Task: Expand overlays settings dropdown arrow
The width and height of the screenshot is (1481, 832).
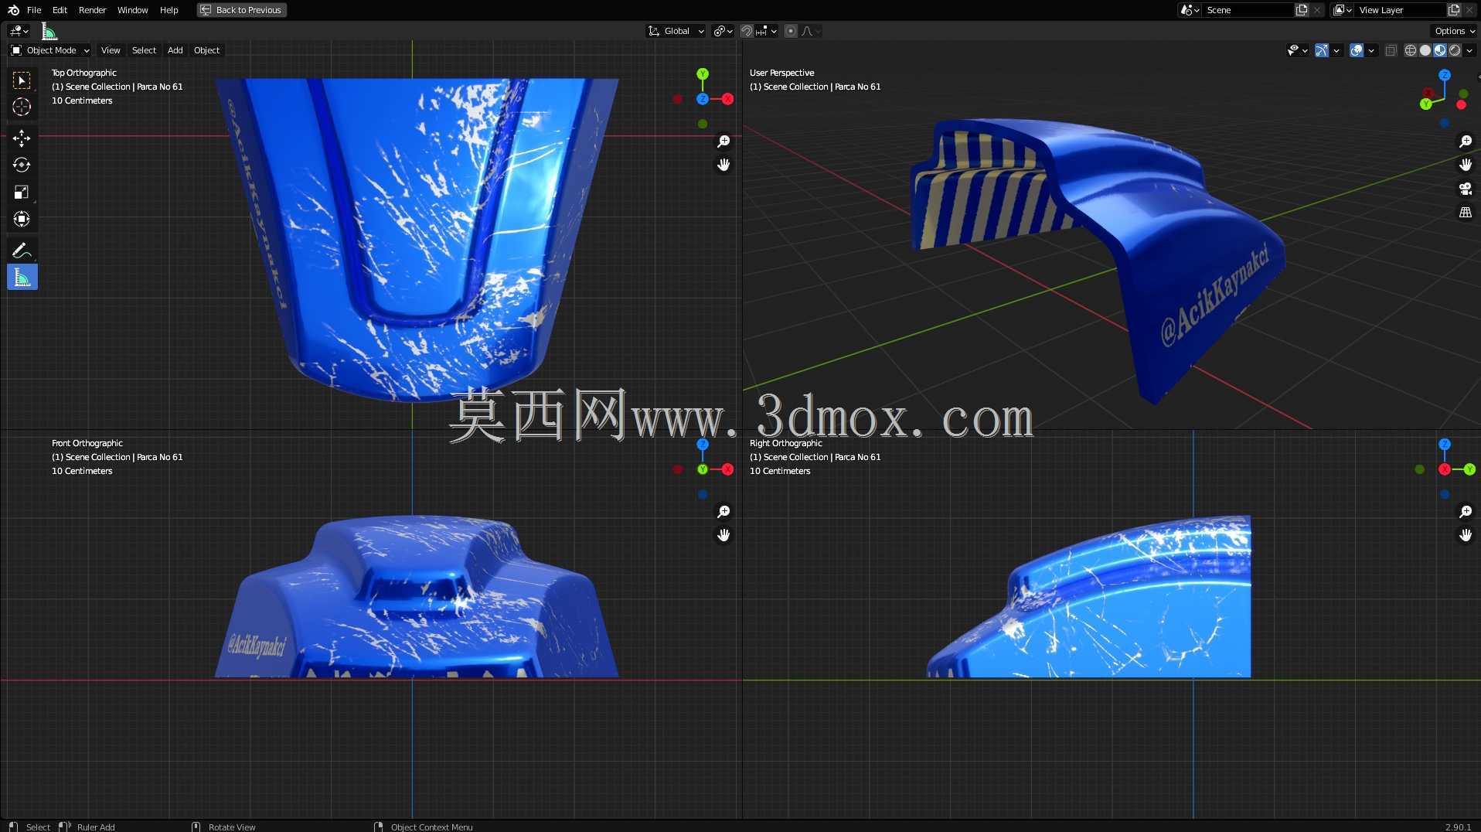Action: [x=1371, y=50]
